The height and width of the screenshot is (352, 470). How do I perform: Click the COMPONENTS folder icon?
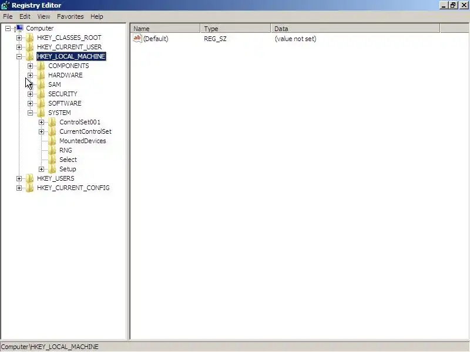pyautogui.click(x=41, y=66)
